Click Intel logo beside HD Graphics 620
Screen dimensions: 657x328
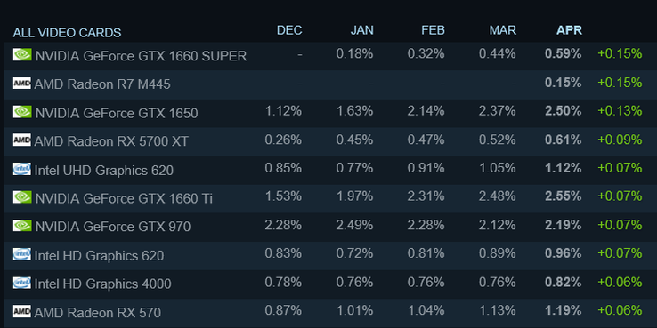(x=22, y=254)
